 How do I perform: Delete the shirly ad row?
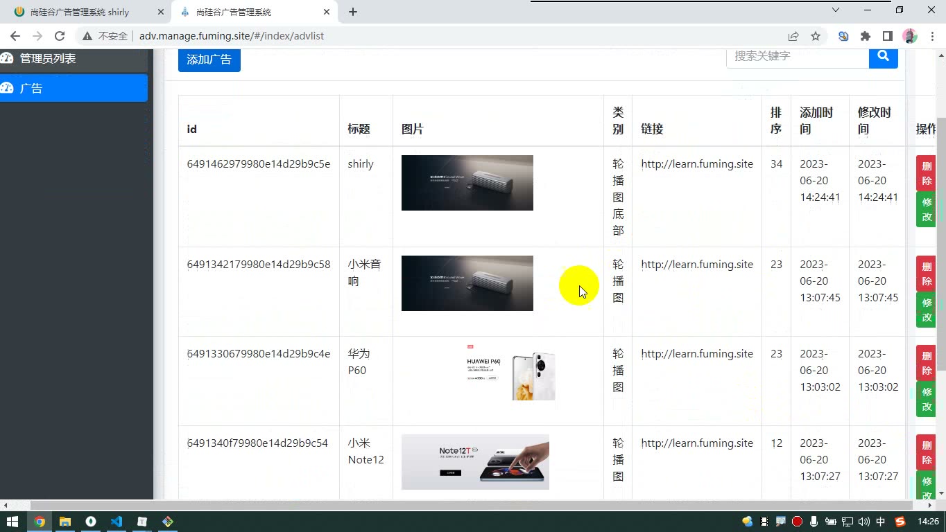927,173
